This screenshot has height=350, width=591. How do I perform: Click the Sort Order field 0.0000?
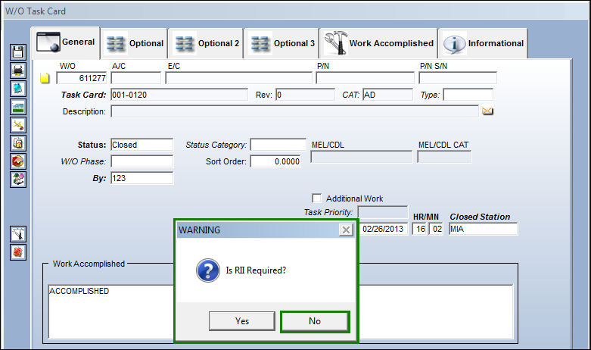275,161
